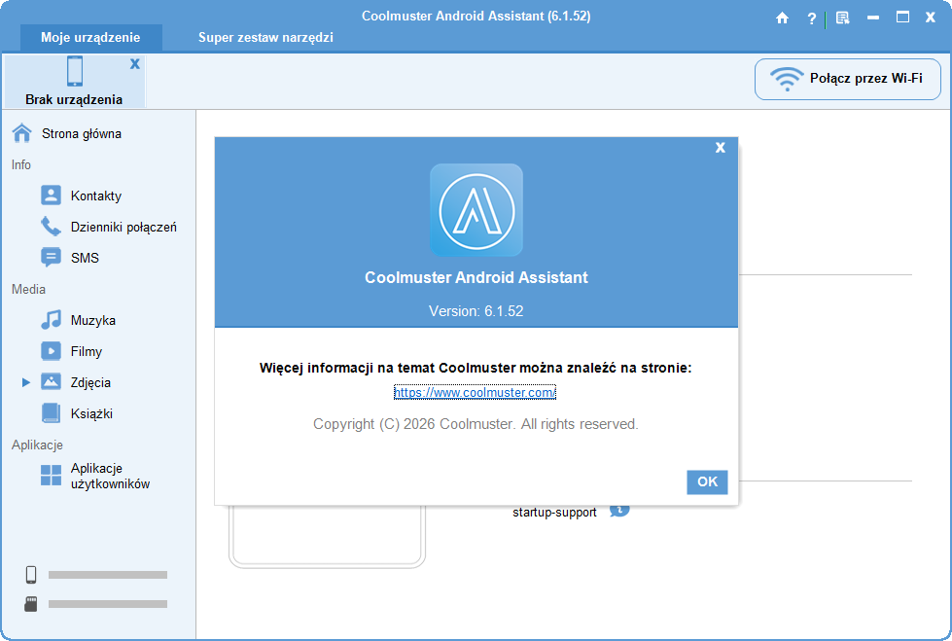Click the Wi-Fi signal icon
Viewport: 952px width, 641px height.
[x=787, y=79]
